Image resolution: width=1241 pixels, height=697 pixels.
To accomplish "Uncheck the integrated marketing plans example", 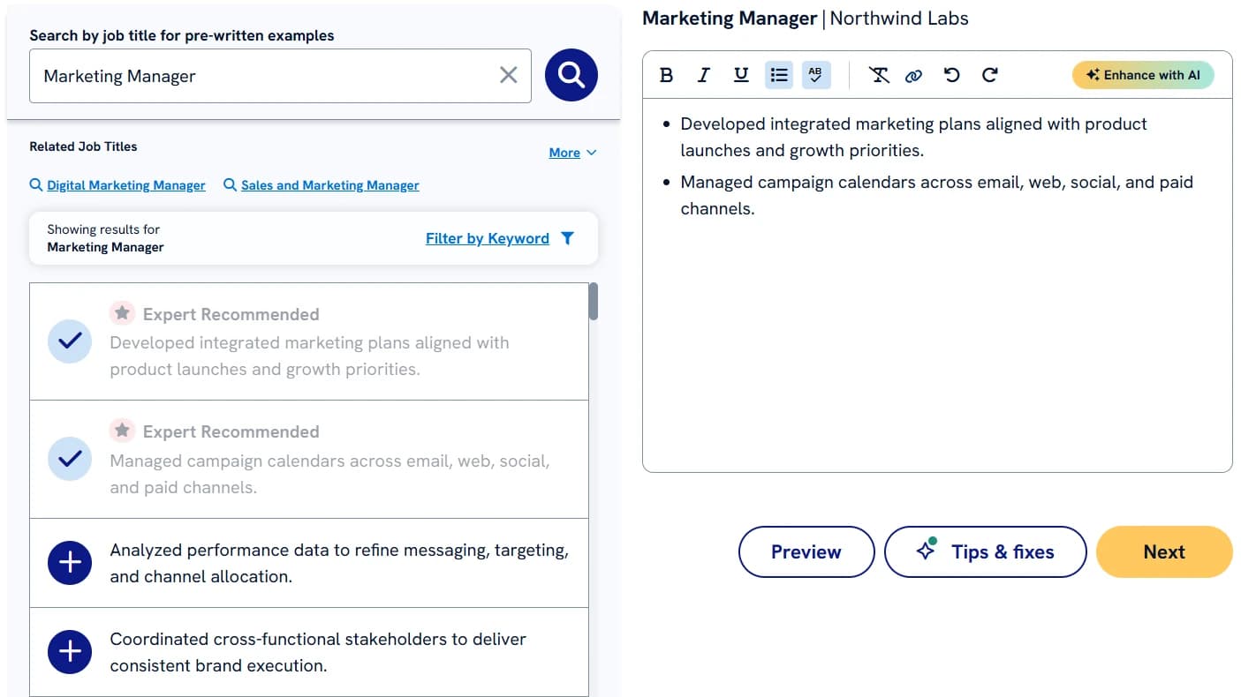I will pos(70,341).
